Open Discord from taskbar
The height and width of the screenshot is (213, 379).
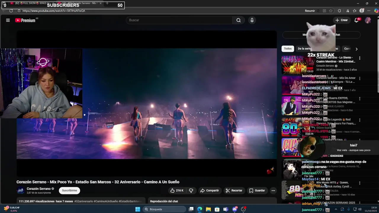[x=235, y=209]
